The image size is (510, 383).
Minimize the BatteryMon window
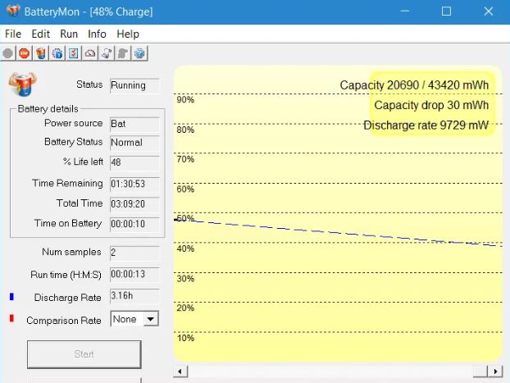tap(404, 11)
